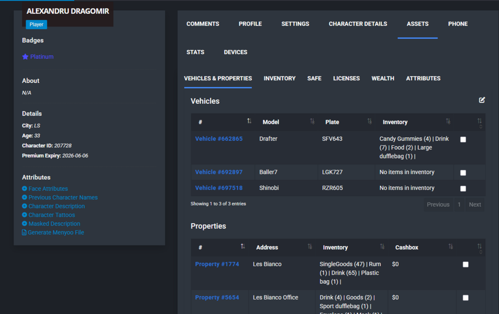The image size is (499, 314).
Task: Sort vehicles by last checkbox column arrows
Action: tap(480, 122)
